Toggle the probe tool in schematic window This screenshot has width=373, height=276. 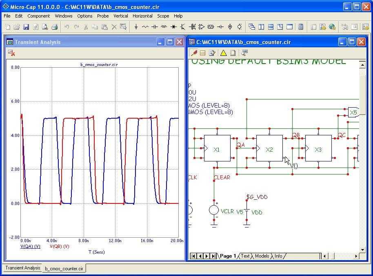[194, 53]
